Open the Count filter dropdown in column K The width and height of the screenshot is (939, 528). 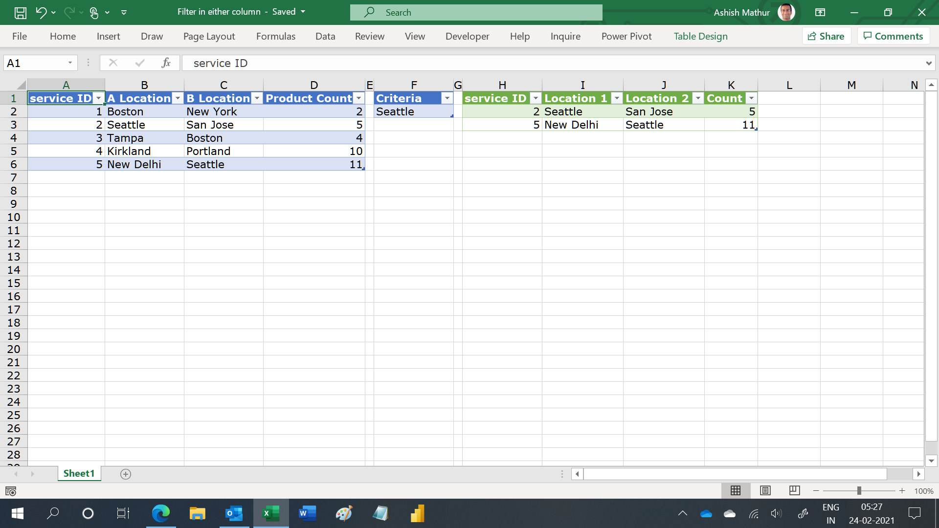pyautogui.click(x=752, y=98)
